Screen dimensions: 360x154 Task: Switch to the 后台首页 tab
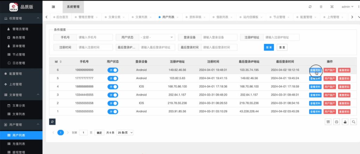coord(60,17)
